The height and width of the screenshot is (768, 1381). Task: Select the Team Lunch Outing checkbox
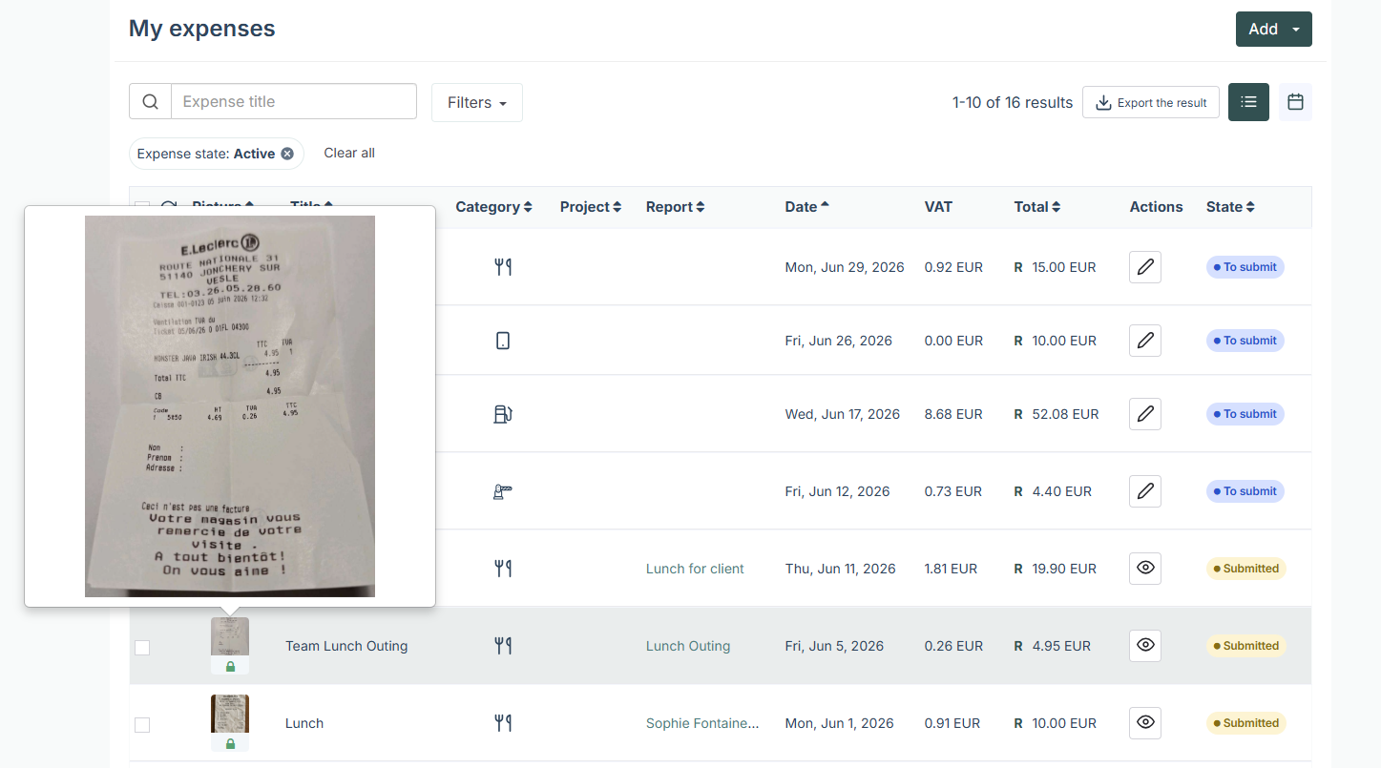tap(142, 648)
